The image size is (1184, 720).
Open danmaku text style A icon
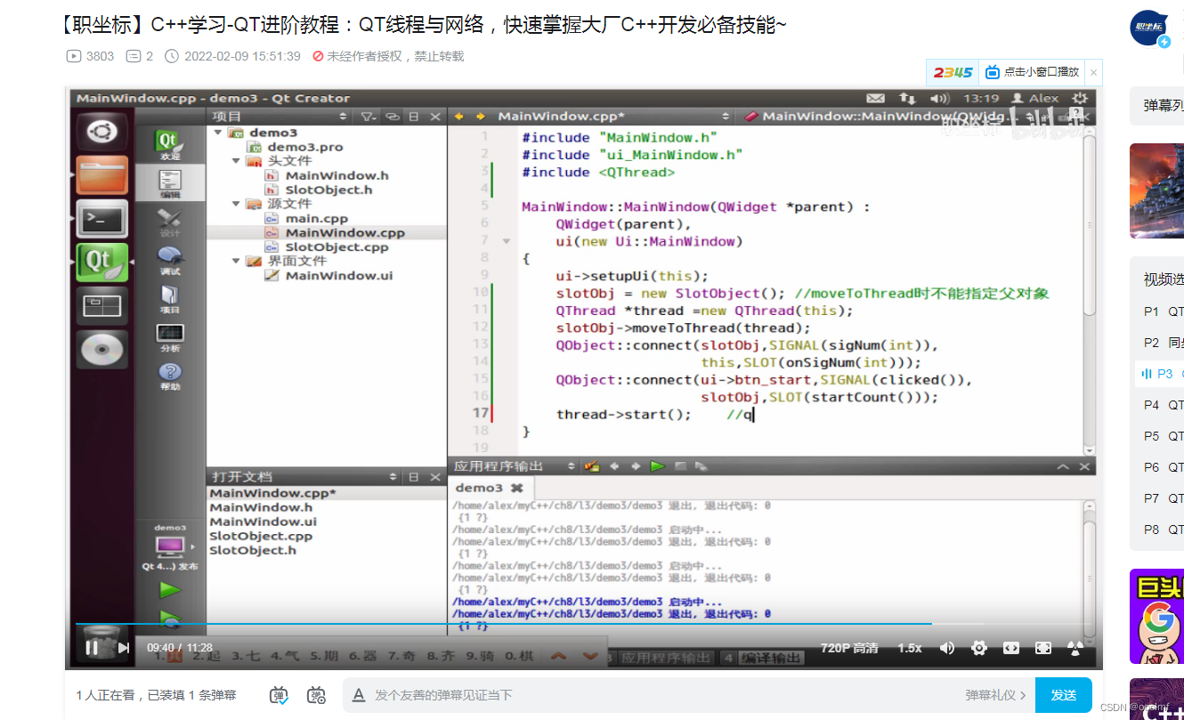359,695
